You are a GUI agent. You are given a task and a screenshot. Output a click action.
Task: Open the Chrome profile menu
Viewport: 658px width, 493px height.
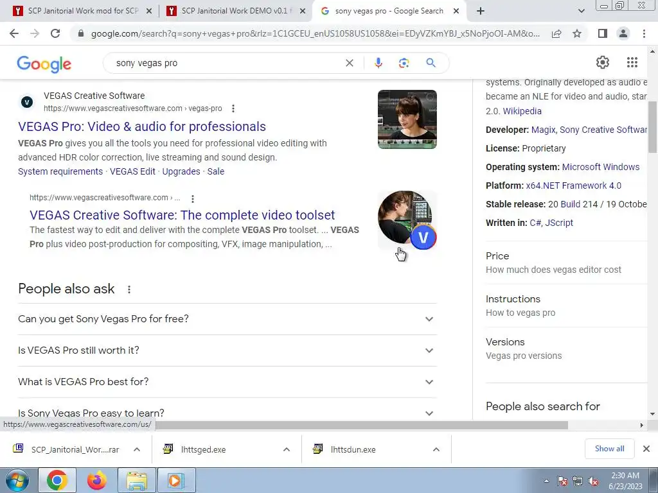pos(623,33)
